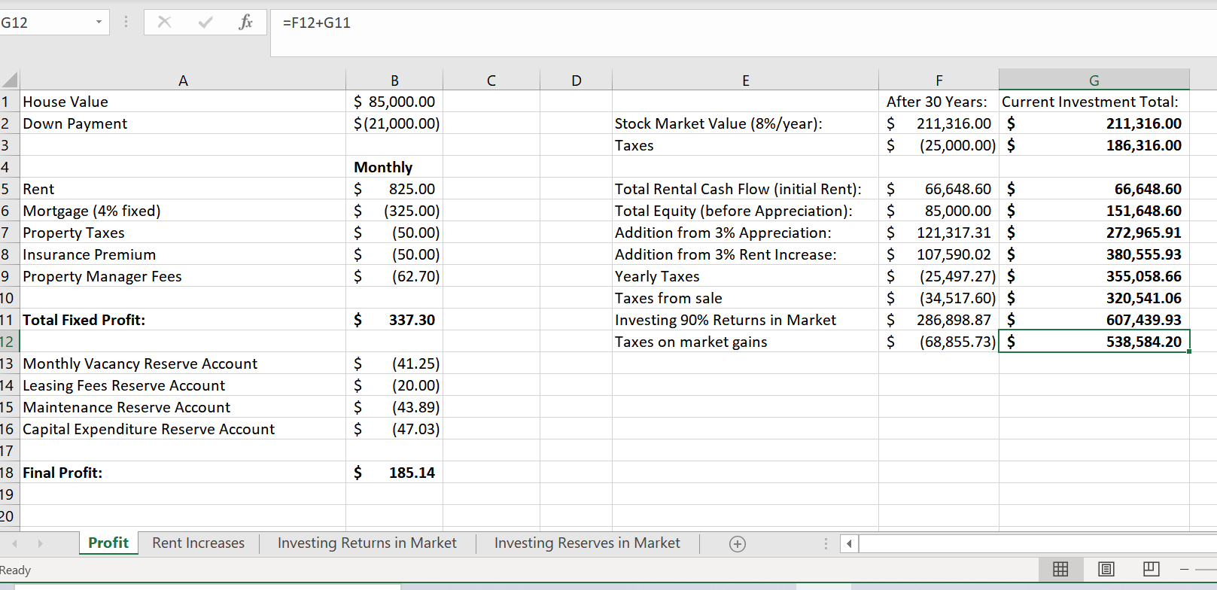
Task: Select Capital Expenditure Reserve value (47.03)
Action: click(394, 429)
